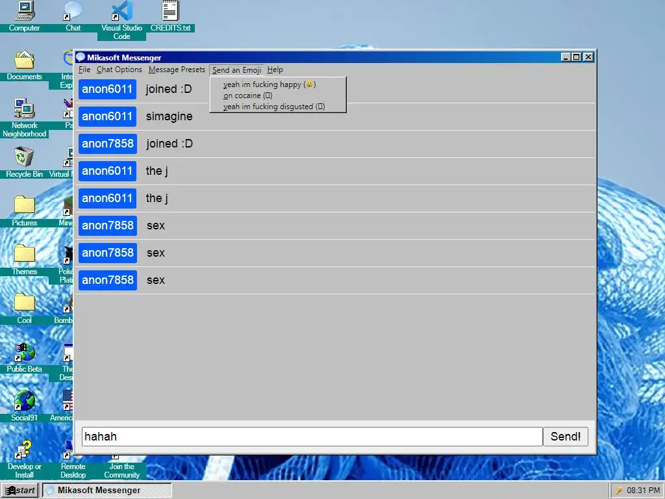Select Mikasoft Messenger taskbar button
The height and width of the screenshot is (499, 665).
(x=107, y=491)
